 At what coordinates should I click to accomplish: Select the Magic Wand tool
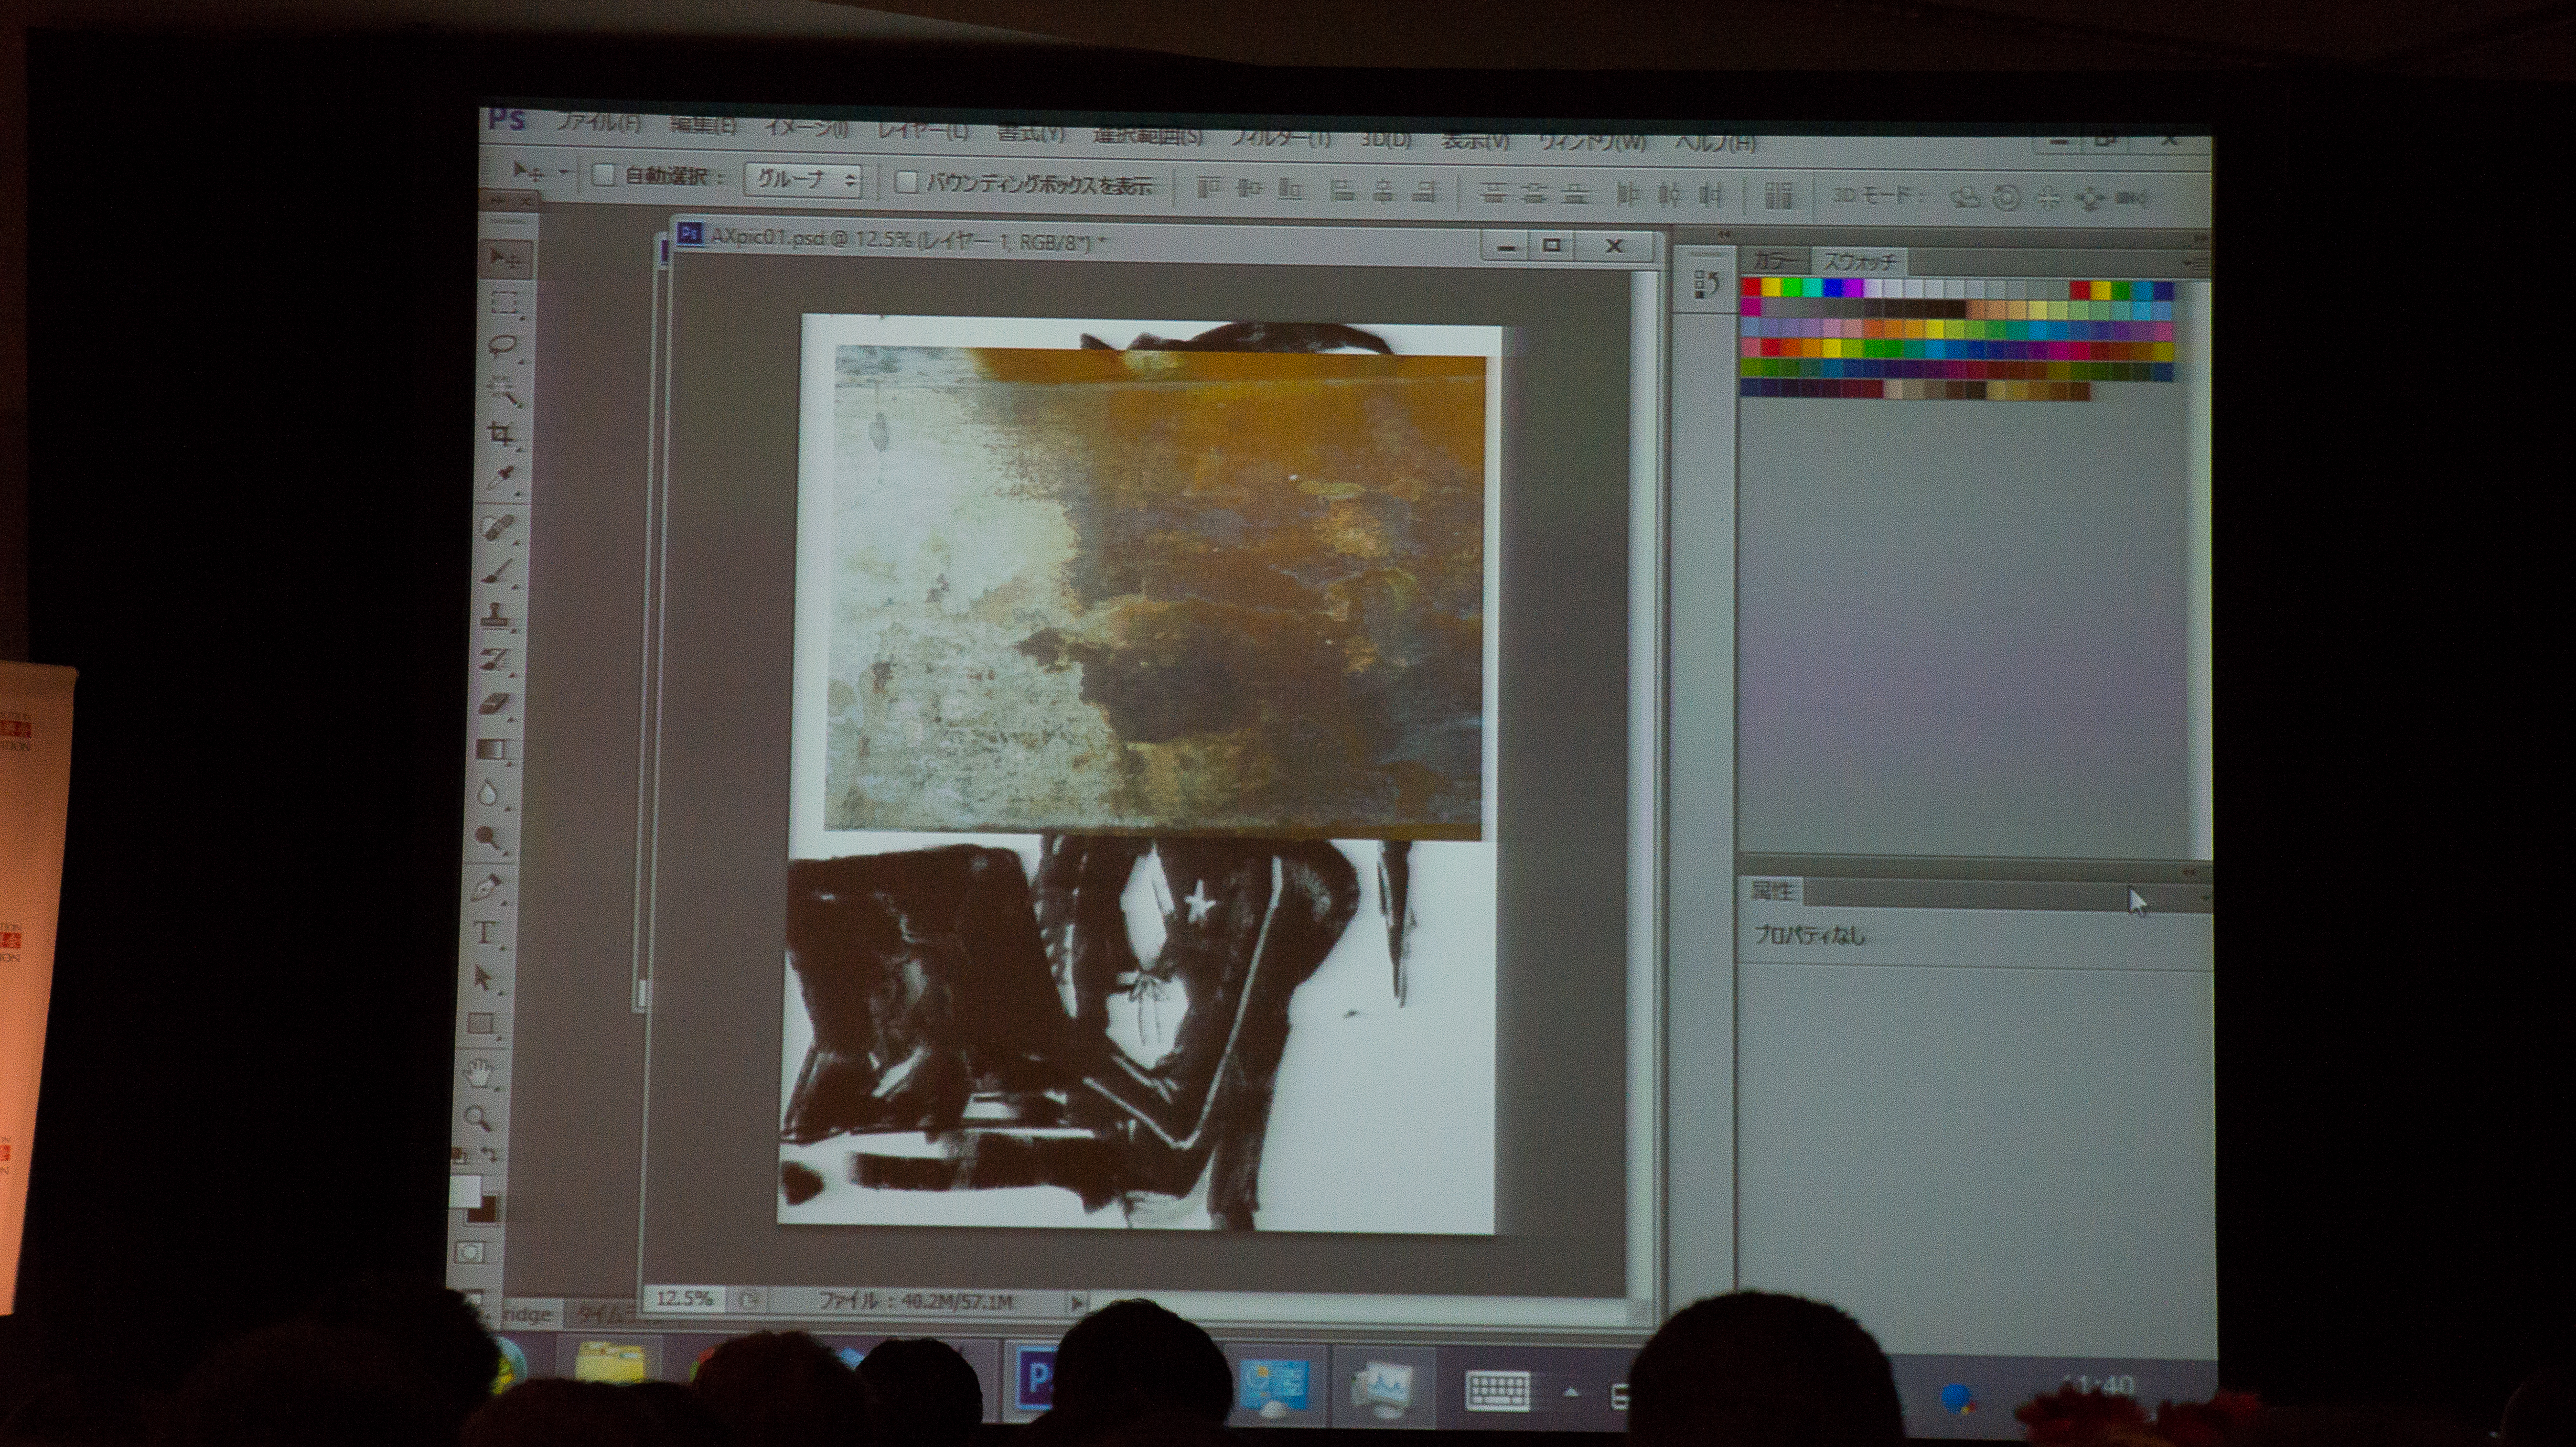click(503, 390)
